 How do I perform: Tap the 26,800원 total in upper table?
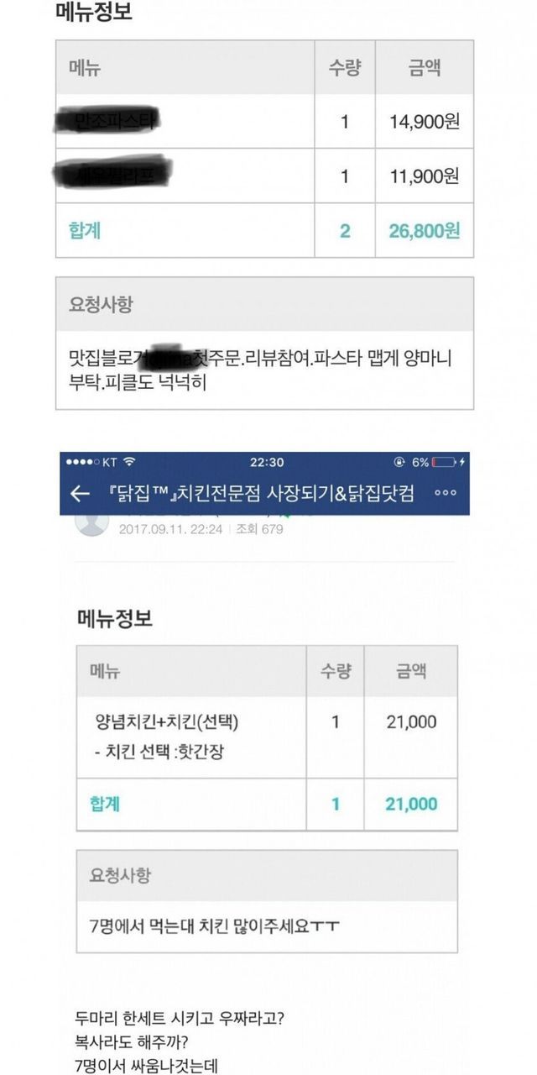(424, 230)
